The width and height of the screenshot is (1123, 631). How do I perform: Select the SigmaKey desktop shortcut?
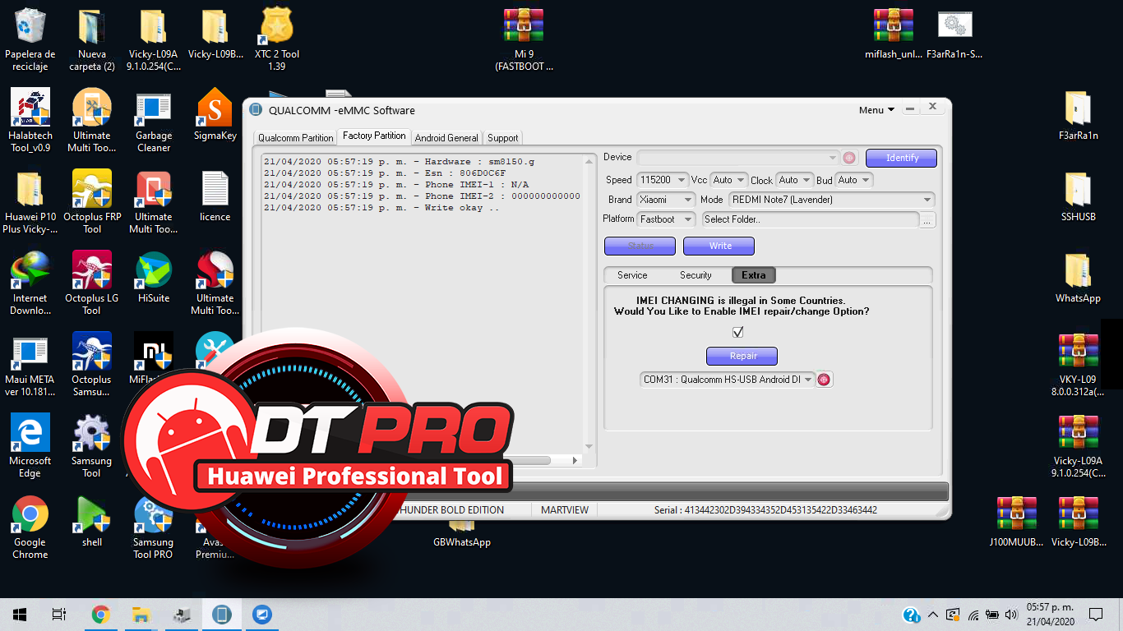tap(215, 115)
